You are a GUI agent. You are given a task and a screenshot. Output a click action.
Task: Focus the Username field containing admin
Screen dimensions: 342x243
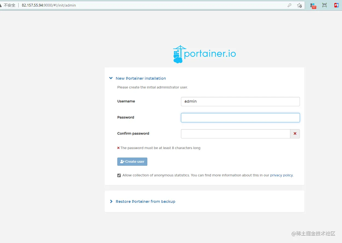240,102
